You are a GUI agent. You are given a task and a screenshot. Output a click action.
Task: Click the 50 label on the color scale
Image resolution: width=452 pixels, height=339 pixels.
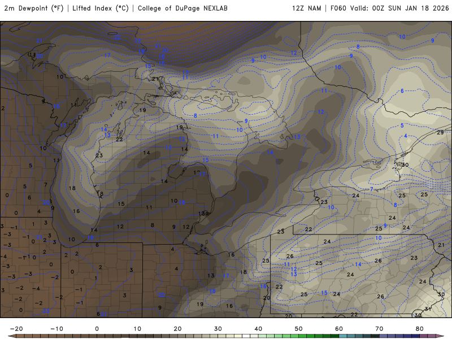click(299, 329)
